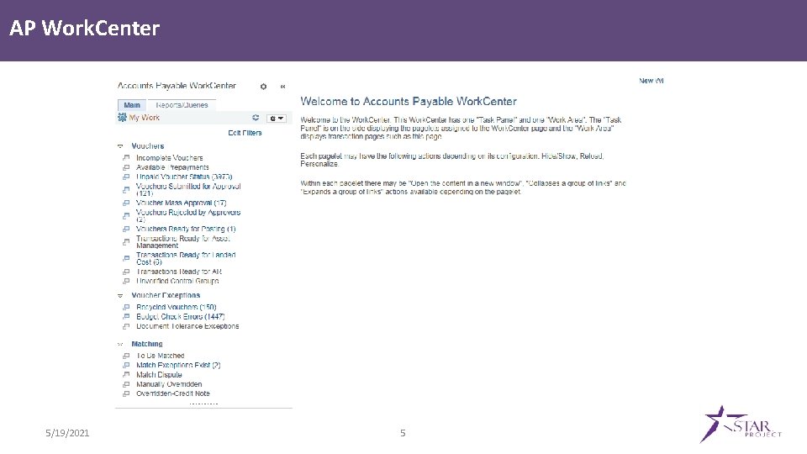Click new-window icon beside Document Tolerance Exceptions
The image size is (807, 454).
pyautogui.click(x=126, y=326)
